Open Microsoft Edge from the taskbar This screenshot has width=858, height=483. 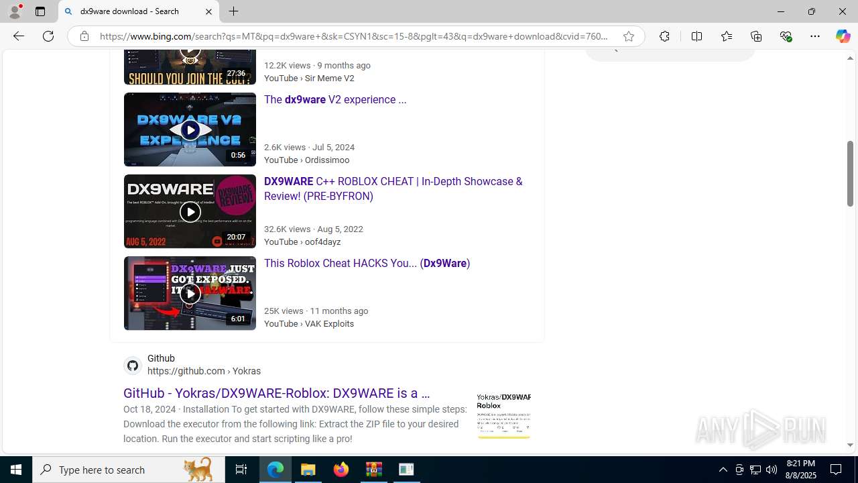click(x=275, y=470)
